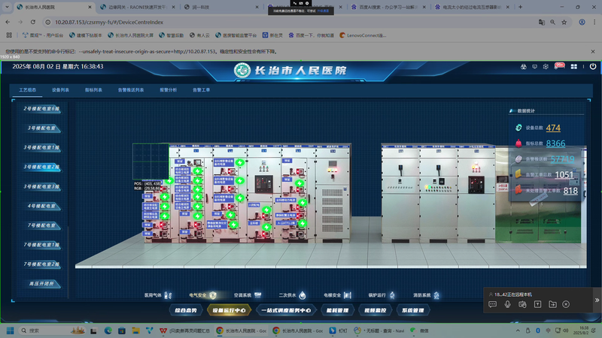Open the browser tab search dropdown arrow
This screenshot has height=338, width=602.
[x=7, y=7]
